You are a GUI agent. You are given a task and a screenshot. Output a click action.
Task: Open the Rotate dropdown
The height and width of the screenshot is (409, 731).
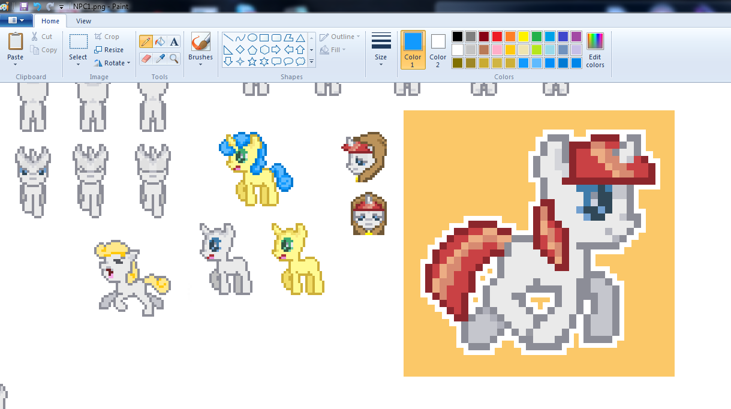[112, 63]
